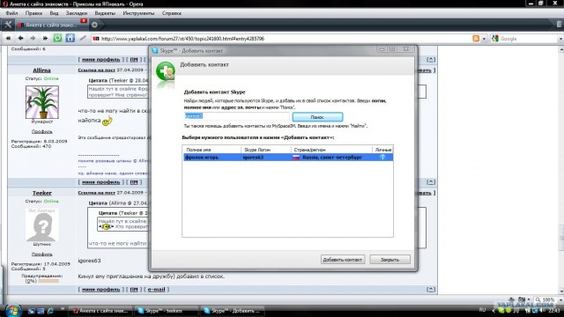Go forward one page in Opera

(x=33, y=38)
